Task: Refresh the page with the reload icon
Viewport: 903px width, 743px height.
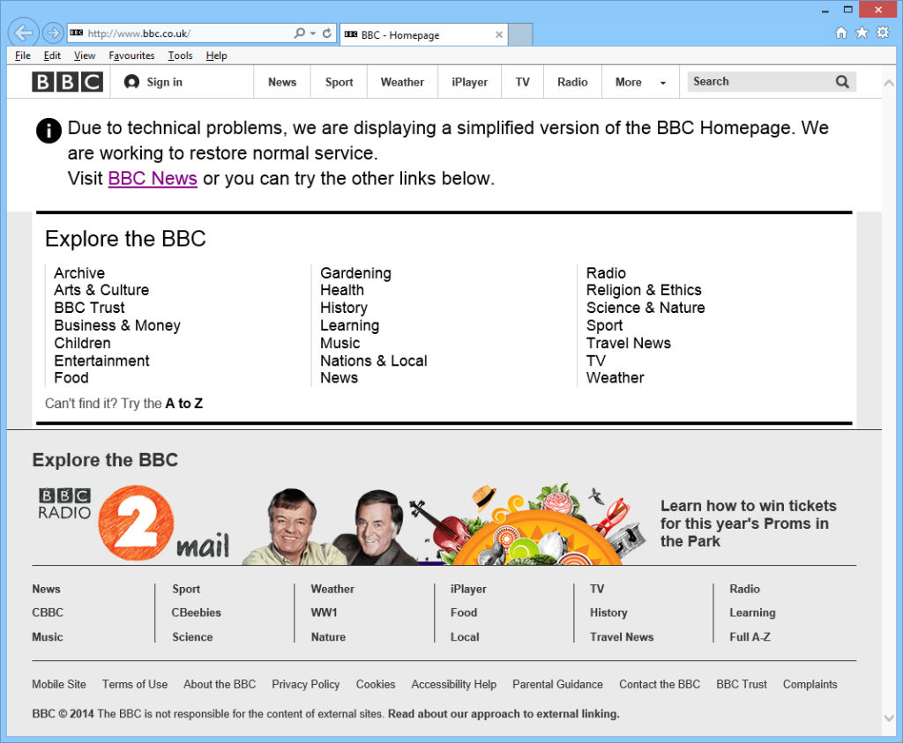Action: pyautogui.click(x=327, y=33)
